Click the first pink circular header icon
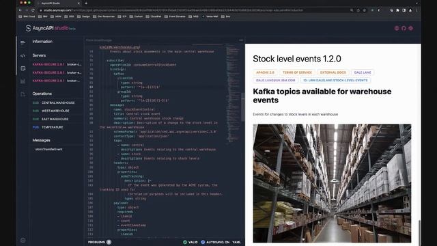This screenshot has width=437, height=246. [397, 28]
